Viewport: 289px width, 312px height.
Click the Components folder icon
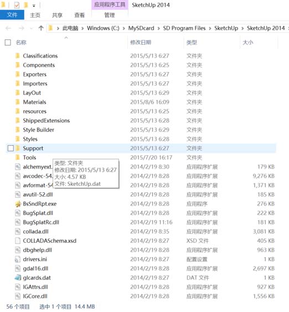click(18, 65)
